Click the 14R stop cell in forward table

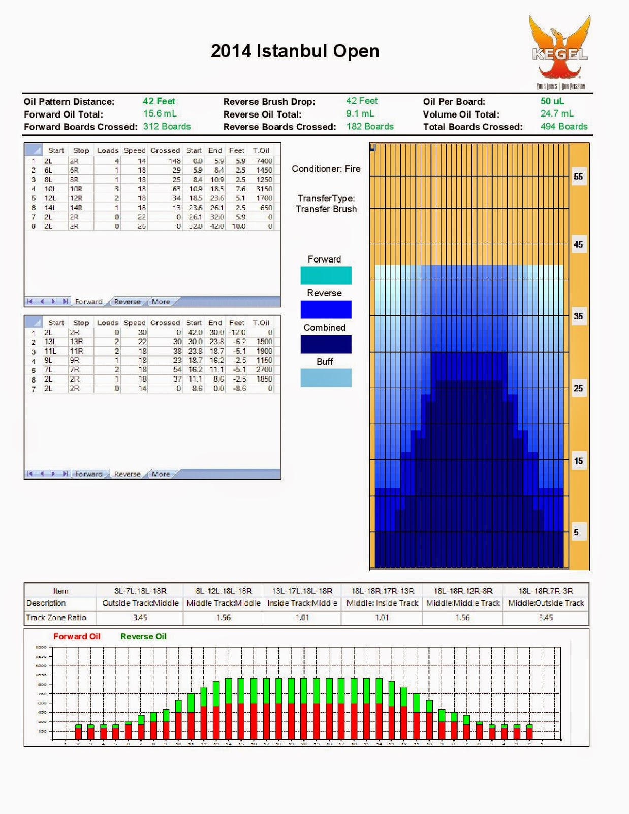(81, 208)
